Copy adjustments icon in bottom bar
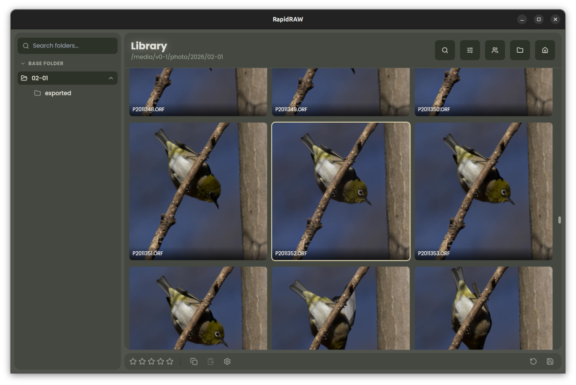The width and height of the screenshot is (576, 385). coord(194,362)
